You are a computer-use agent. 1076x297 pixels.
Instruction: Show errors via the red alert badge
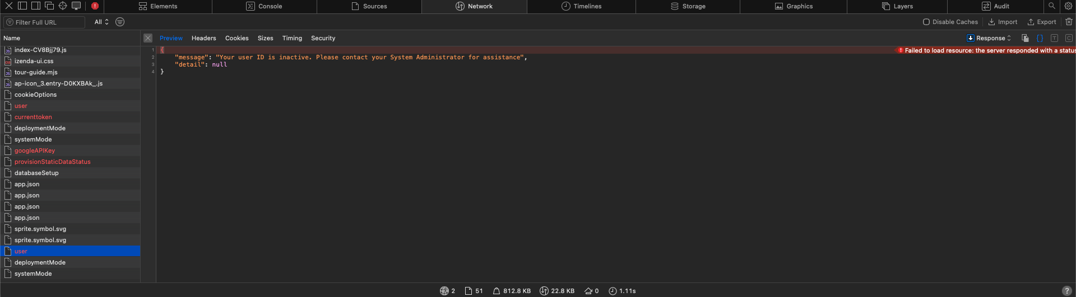[95, 6]
